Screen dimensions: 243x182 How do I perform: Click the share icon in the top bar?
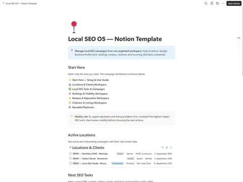(x=212, y=4)
